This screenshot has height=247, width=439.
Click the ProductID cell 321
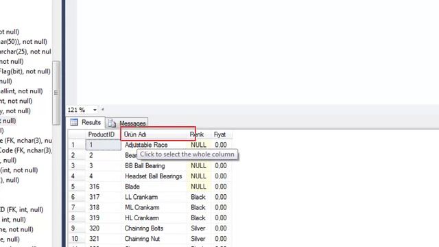point(104,239)
